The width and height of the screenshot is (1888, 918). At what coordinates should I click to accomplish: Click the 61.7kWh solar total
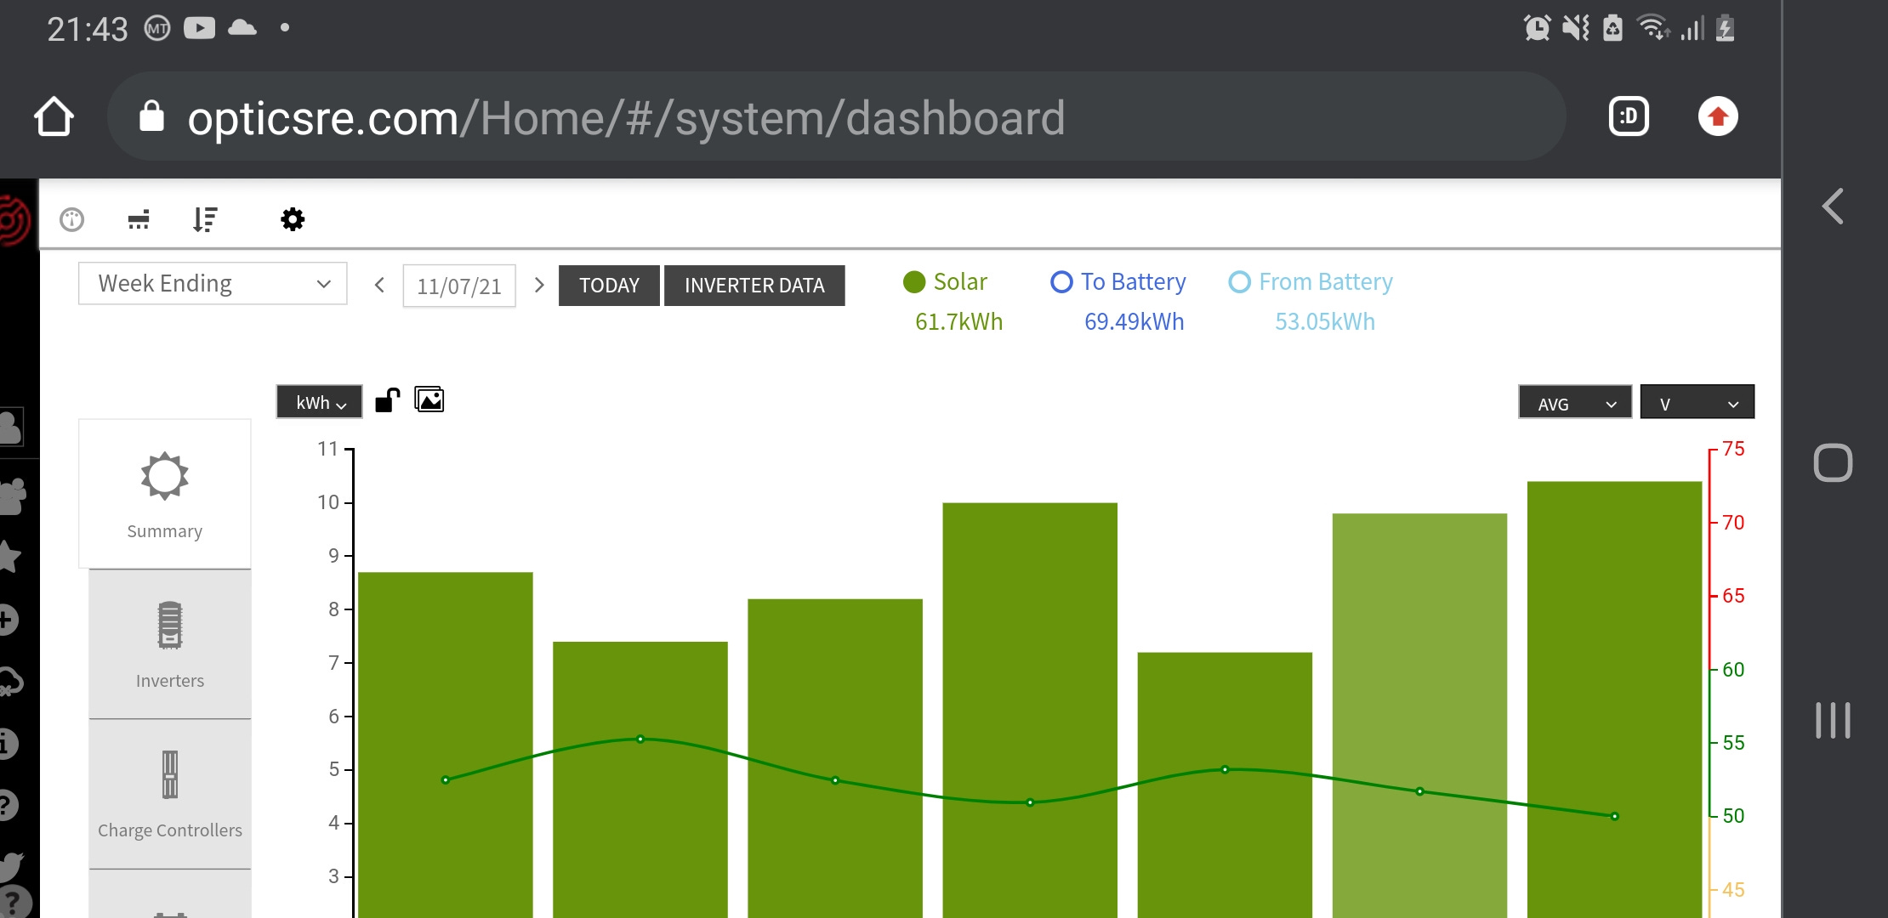tap(958, 321)
